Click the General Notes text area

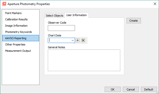pos(84,60)
